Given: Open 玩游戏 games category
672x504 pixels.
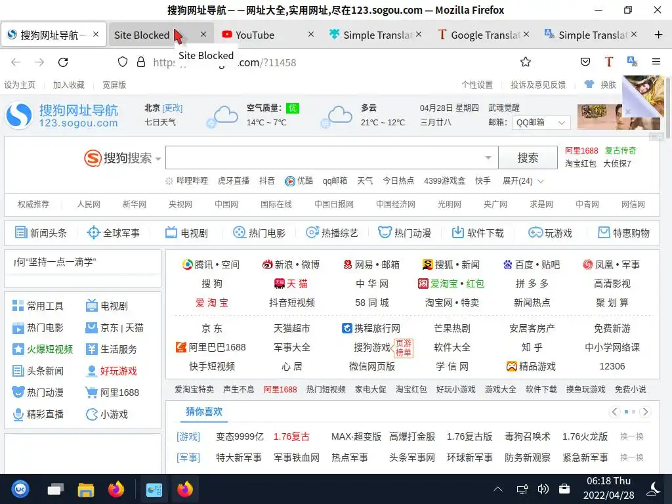Looking at the screenshot, I should [551, 233].
